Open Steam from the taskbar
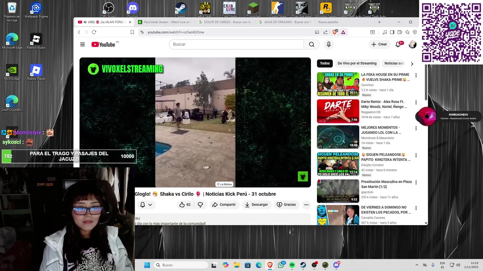483x271 pixels. click(303, 265)
